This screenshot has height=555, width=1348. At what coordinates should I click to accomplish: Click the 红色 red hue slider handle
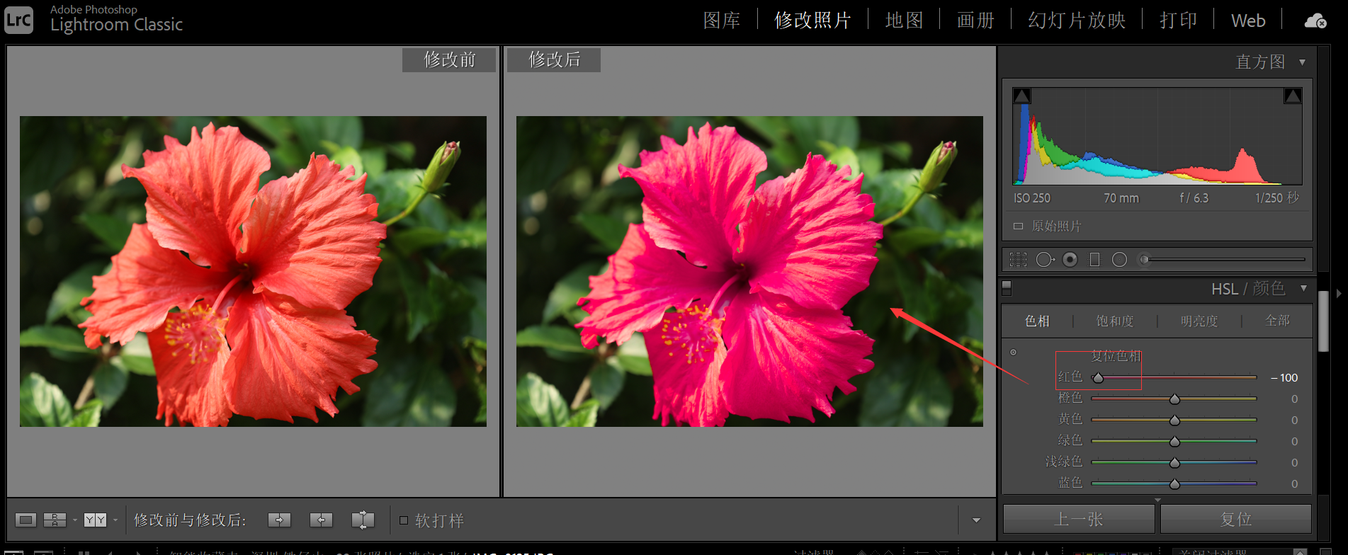tap(1098, 378)
